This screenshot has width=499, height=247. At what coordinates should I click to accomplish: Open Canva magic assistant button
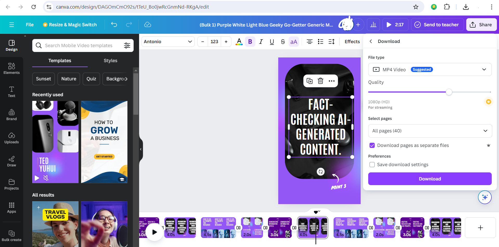tap(485, 197)
